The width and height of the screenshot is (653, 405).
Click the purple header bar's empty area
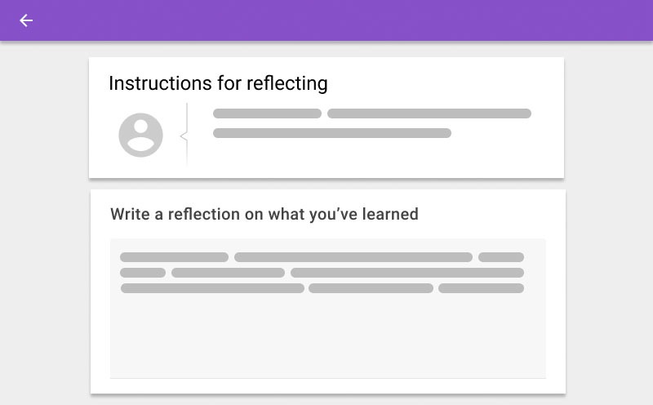click(x=341, y=20)
